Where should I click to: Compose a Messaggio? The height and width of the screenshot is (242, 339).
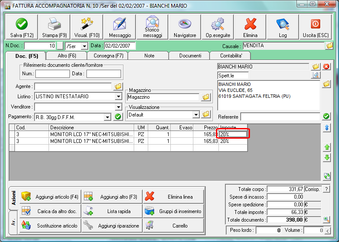pos(120,27)
